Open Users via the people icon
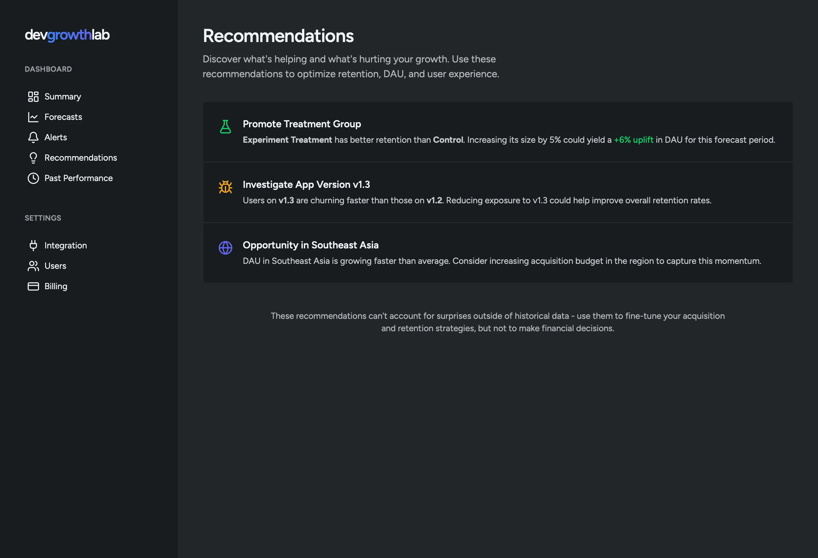Image resolution: width=818 pixels, height=558 pixels. 33,266
